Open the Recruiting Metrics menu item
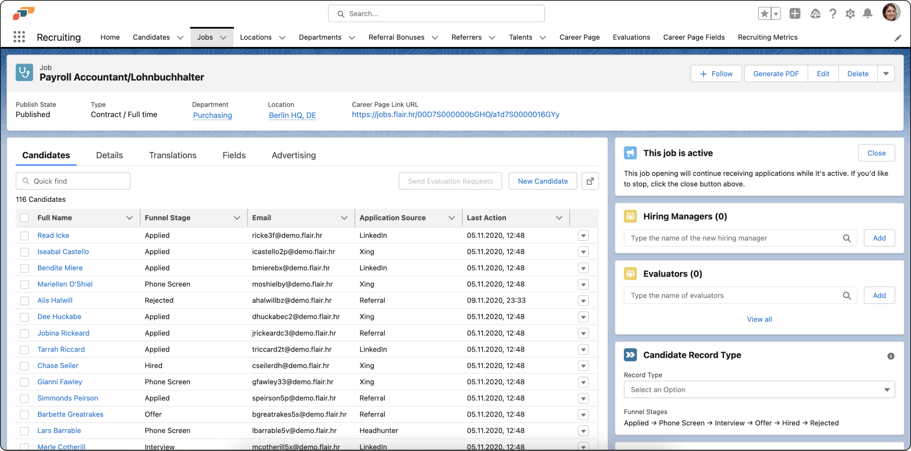Image resolution: width=911 pixels, height=451 pixels. coord(768,37)
